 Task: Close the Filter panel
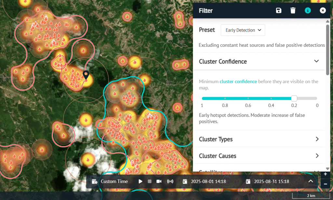click(322, 11)
